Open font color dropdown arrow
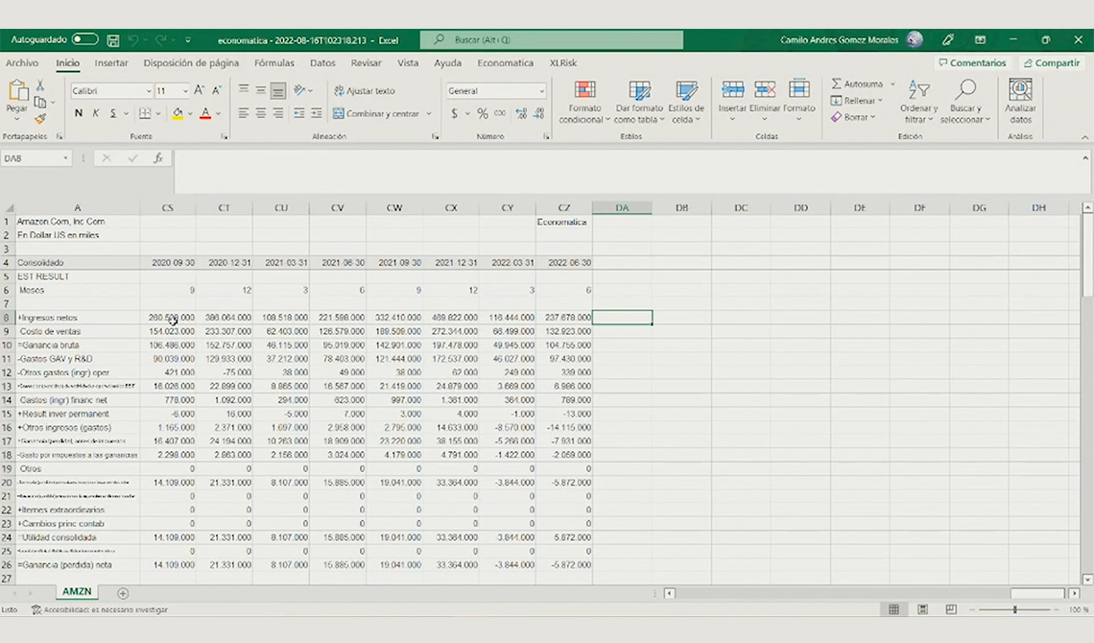This screenshot has height=643, width=1094. [218, 113]
